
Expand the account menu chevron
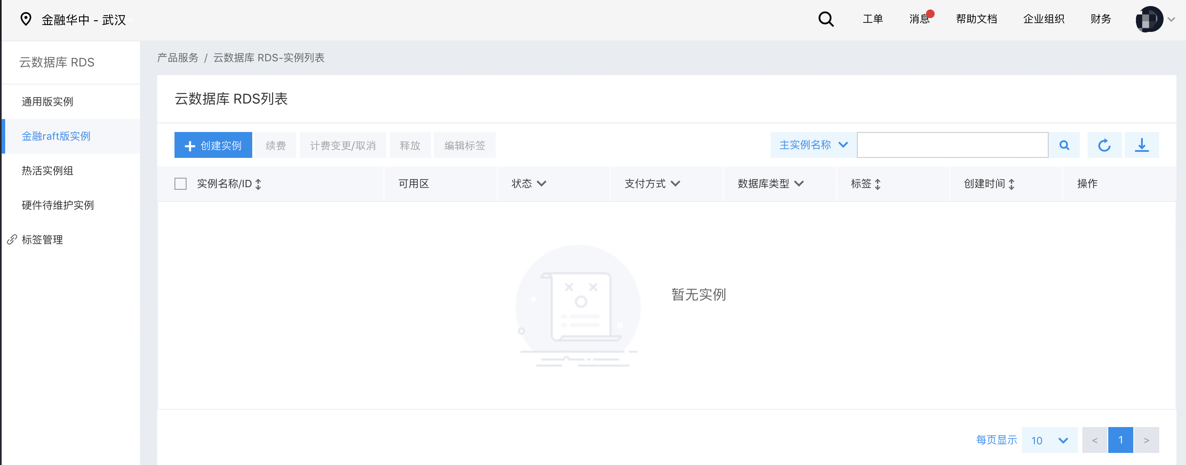click(x=1171, y=19)
